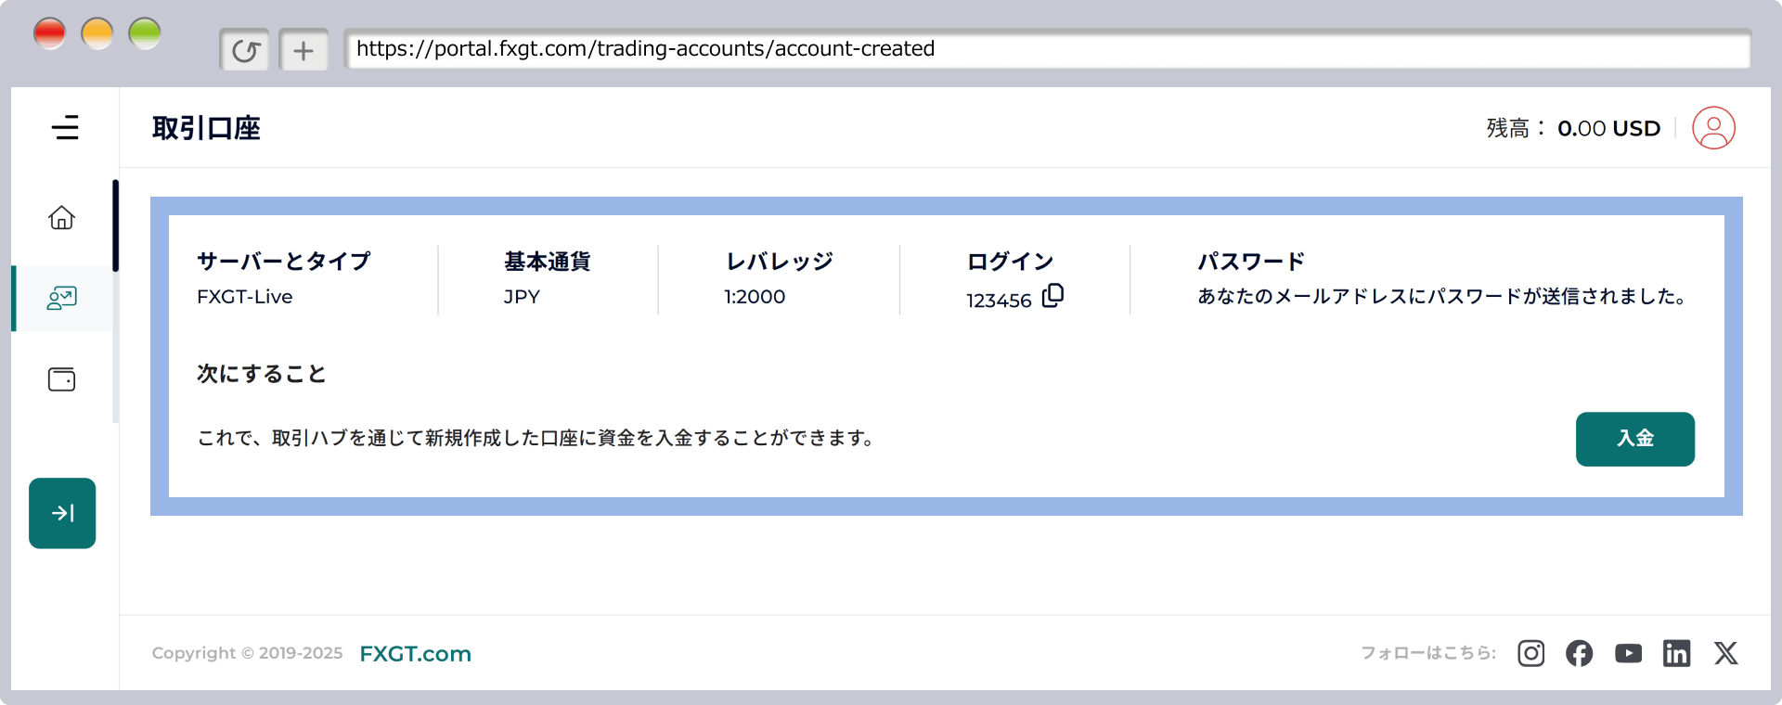The image size is (1782, 705).
Task: Open the X (Twitter) icon
Action: [1725, 653]
